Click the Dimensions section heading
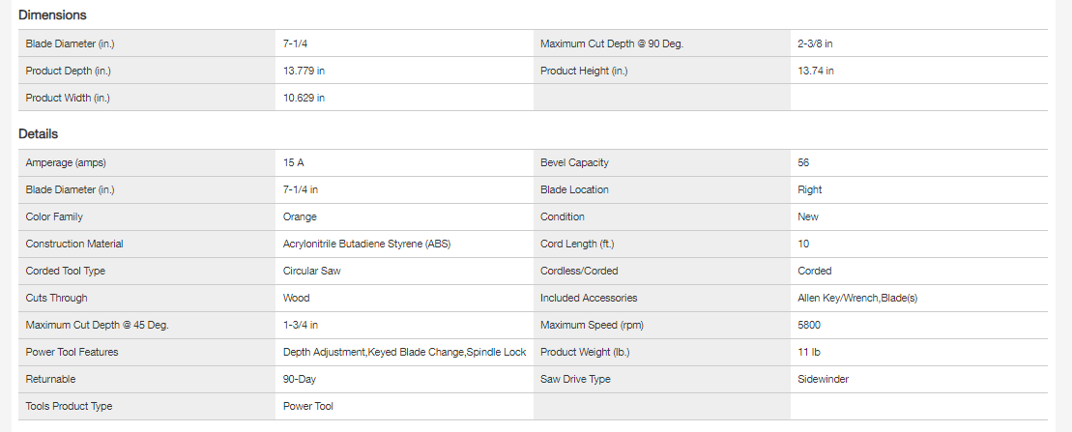 coord(52,15)
